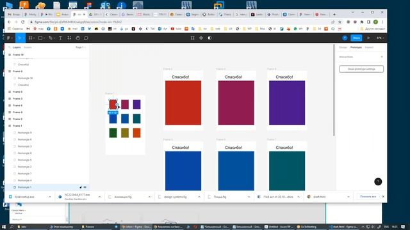Click the Present play icon
The image size is (410, 230).
coord(368,38)
